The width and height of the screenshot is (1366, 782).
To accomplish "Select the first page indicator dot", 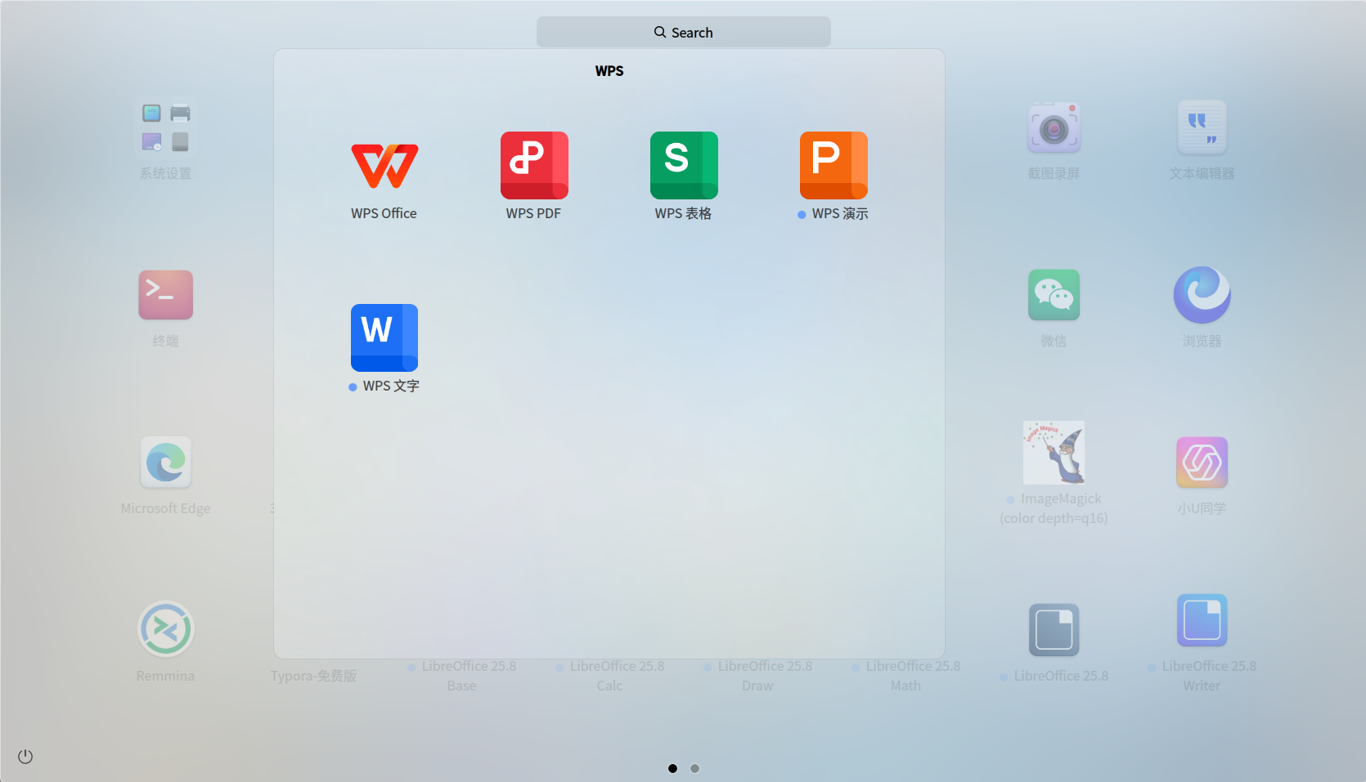I will [x=672, y=768].
